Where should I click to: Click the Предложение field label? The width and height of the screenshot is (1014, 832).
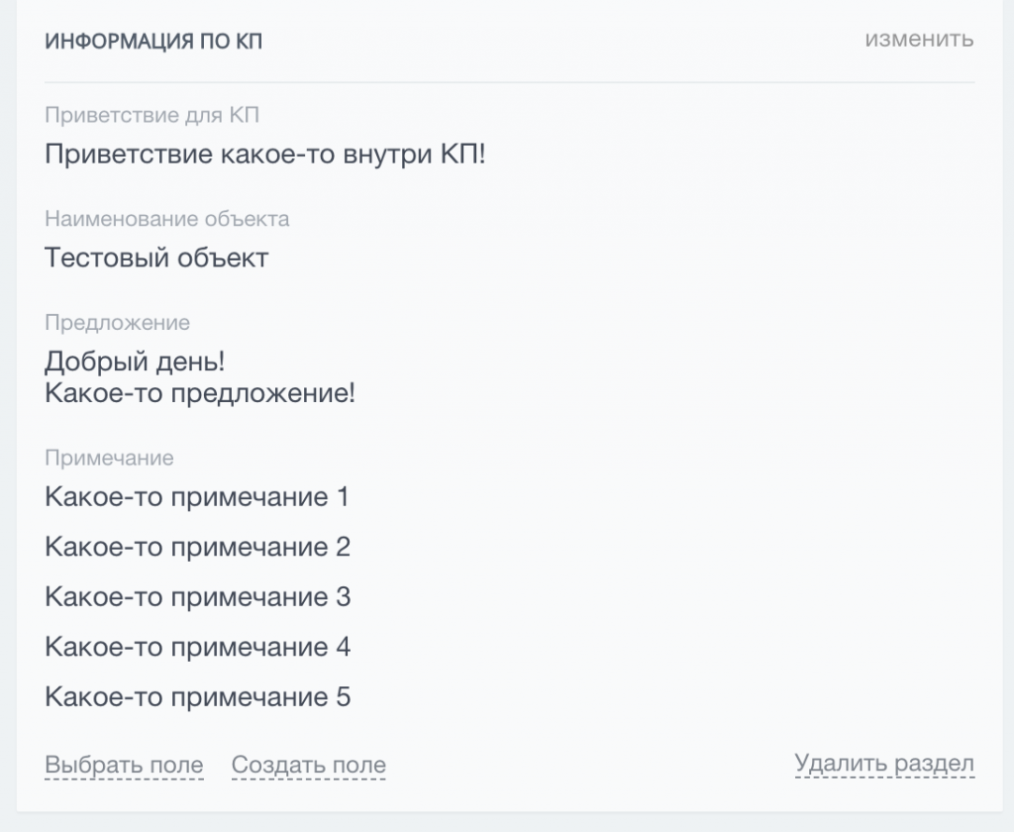(118, 322)
